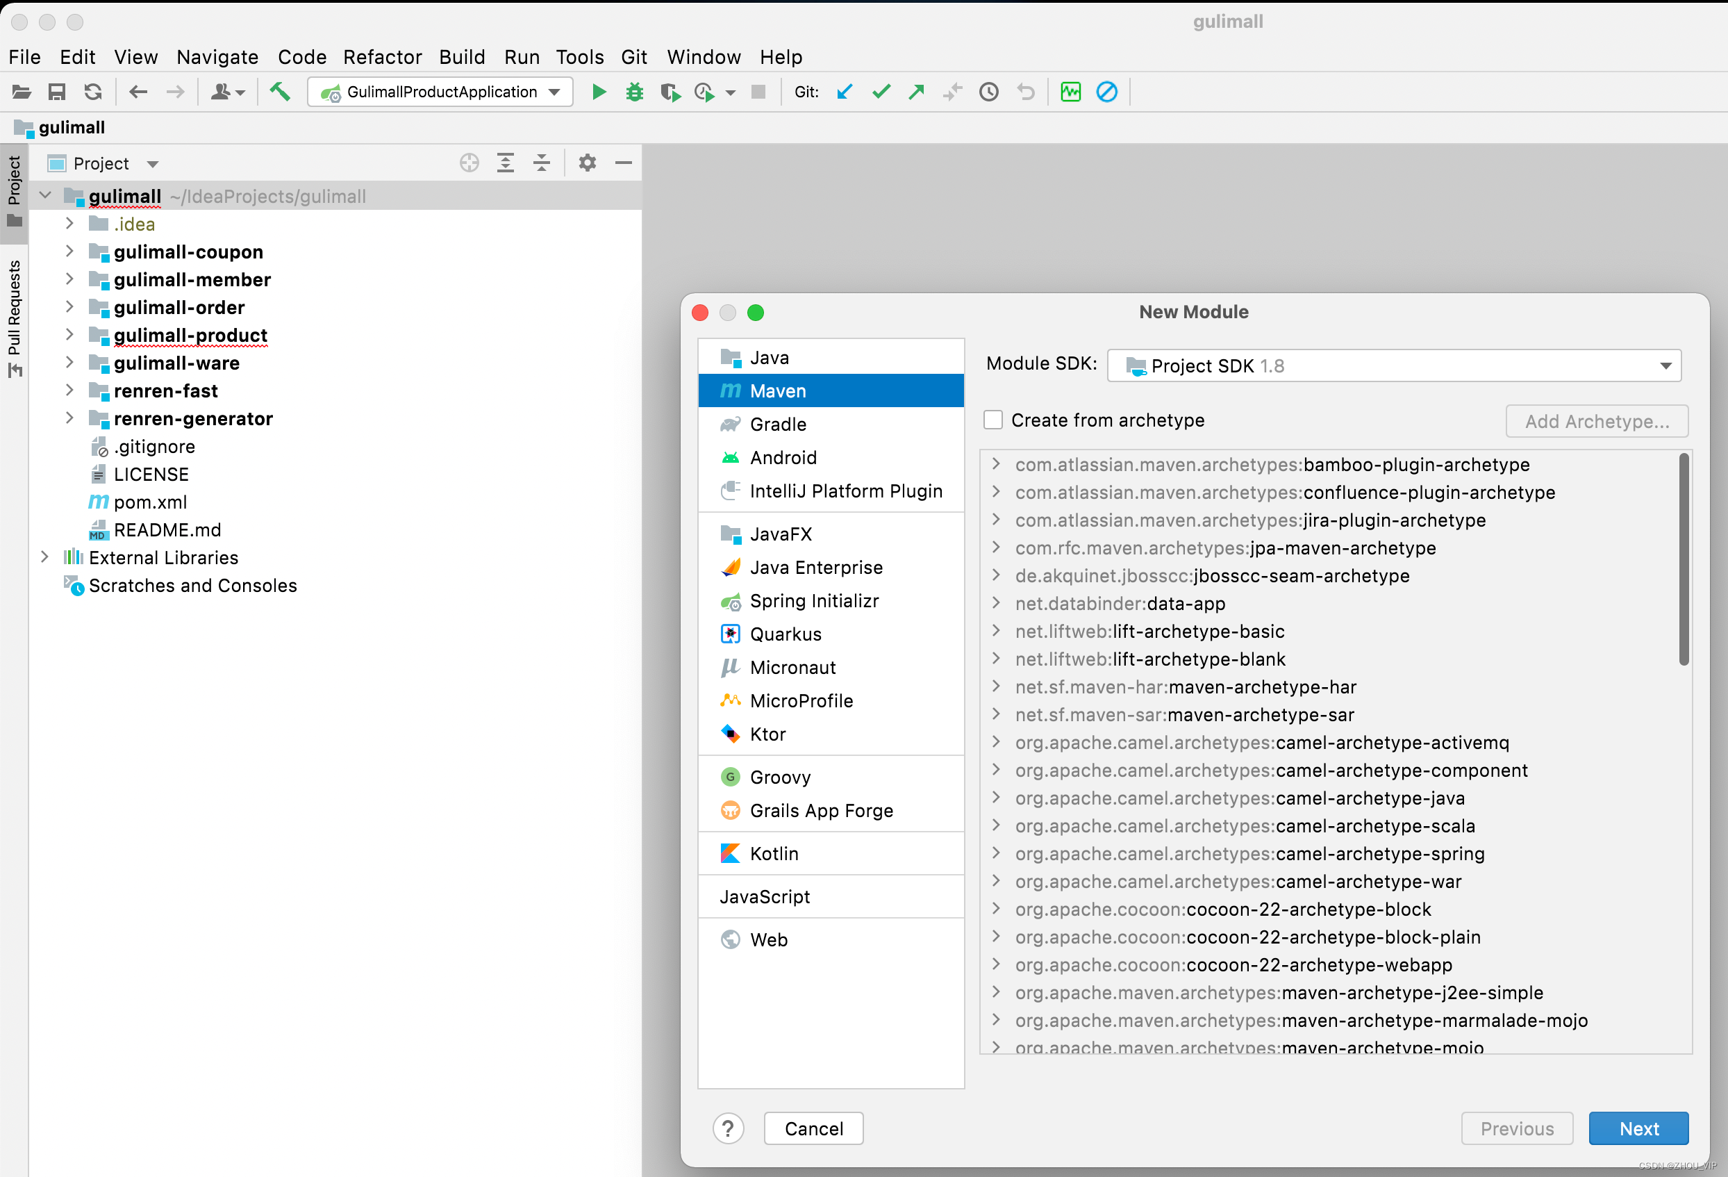This screenshot has width=1728, height=1177.
Task: Expand the gulimall-coupon folder
Action: [69, 252]
